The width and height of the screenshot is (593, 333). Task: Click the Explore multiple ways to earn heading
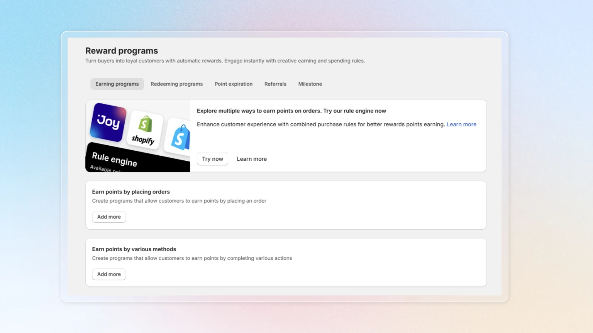tap(291, 111)
